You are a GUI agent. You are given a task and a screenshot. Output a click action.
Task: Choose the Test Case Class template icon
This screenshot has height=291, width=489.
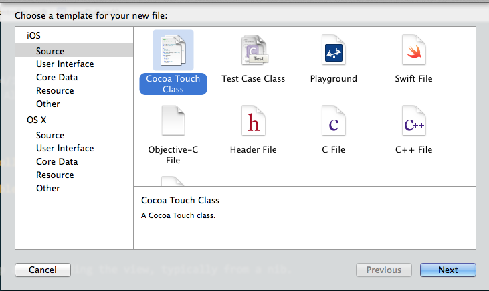tap(254, 50)
